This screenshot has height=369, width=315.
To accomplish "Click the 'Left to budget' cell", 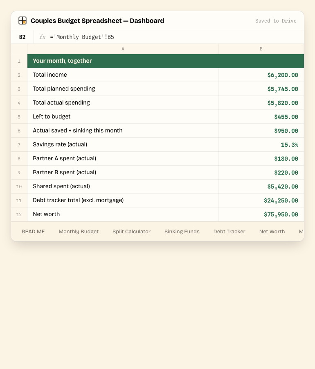I will click(x=123, y=117).
